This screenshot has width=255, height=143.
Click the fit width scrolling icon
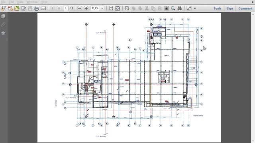point(111,8)
